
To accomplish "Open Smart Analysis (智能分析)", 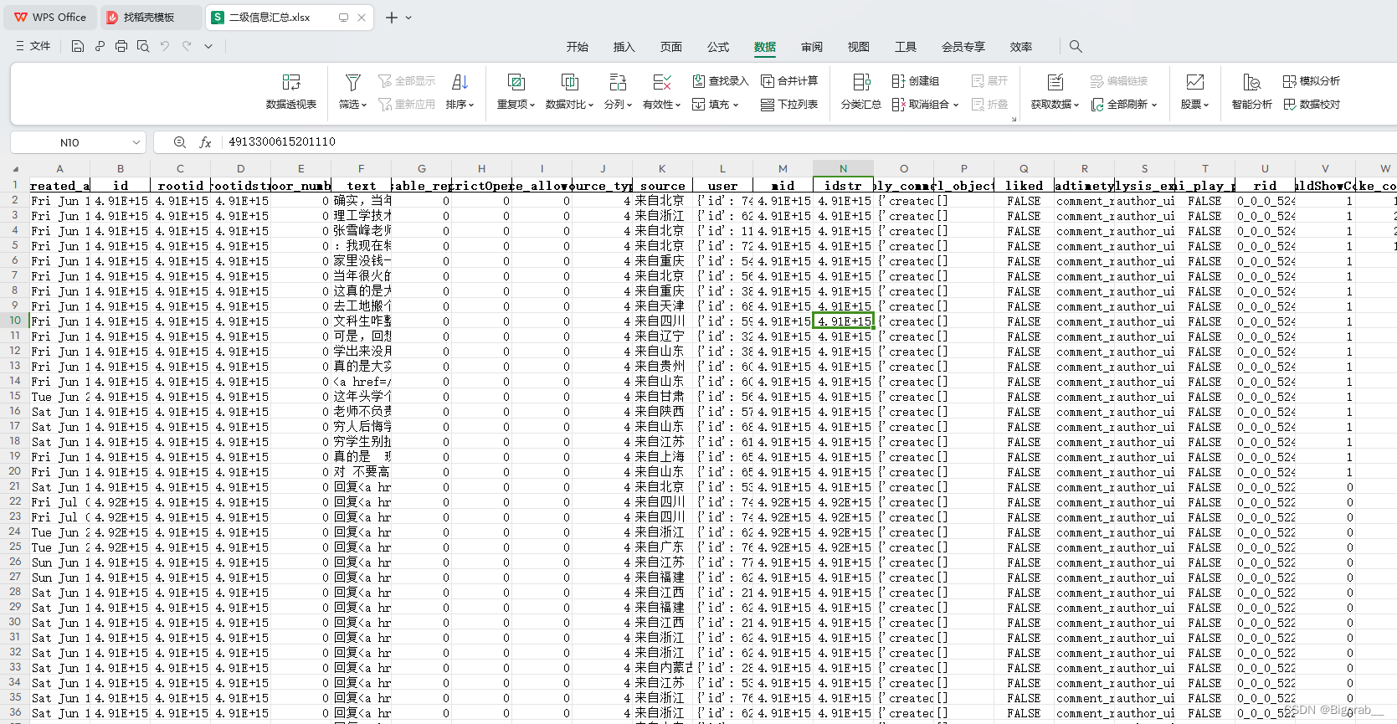I will [x=1252, y=91].
